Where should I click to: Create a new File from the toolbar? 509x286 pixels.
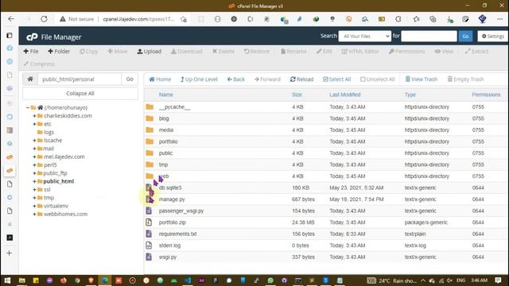coord(31,51)
